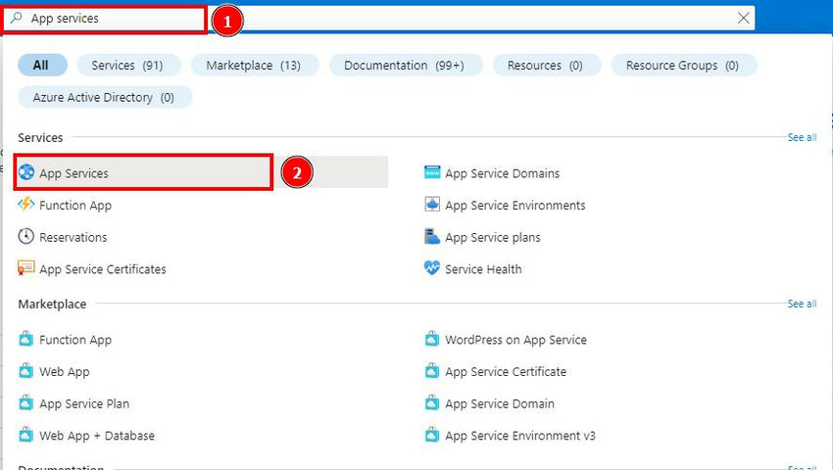Image resolution: width=833 pixels, height=470 pixels.
Task: Click the App Service Certificates icon
Action: pos(26,269)
